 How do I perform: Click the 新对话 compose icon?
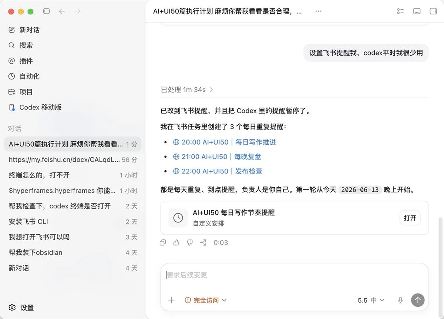click(12, 30)
